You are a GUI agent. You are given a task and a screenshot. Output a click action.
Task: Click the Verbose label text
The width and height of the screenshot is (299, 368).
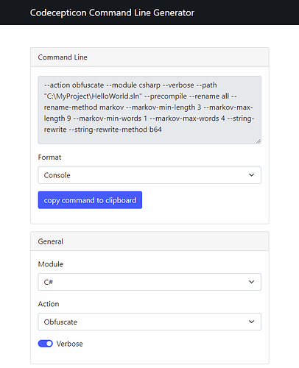[70, 344]
